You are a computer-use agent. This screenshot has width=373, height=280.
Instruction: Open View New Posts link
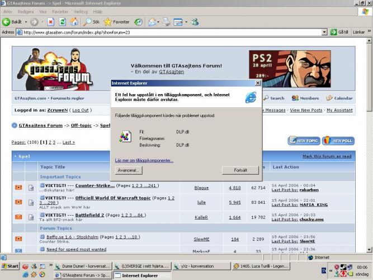click(306, 110)
